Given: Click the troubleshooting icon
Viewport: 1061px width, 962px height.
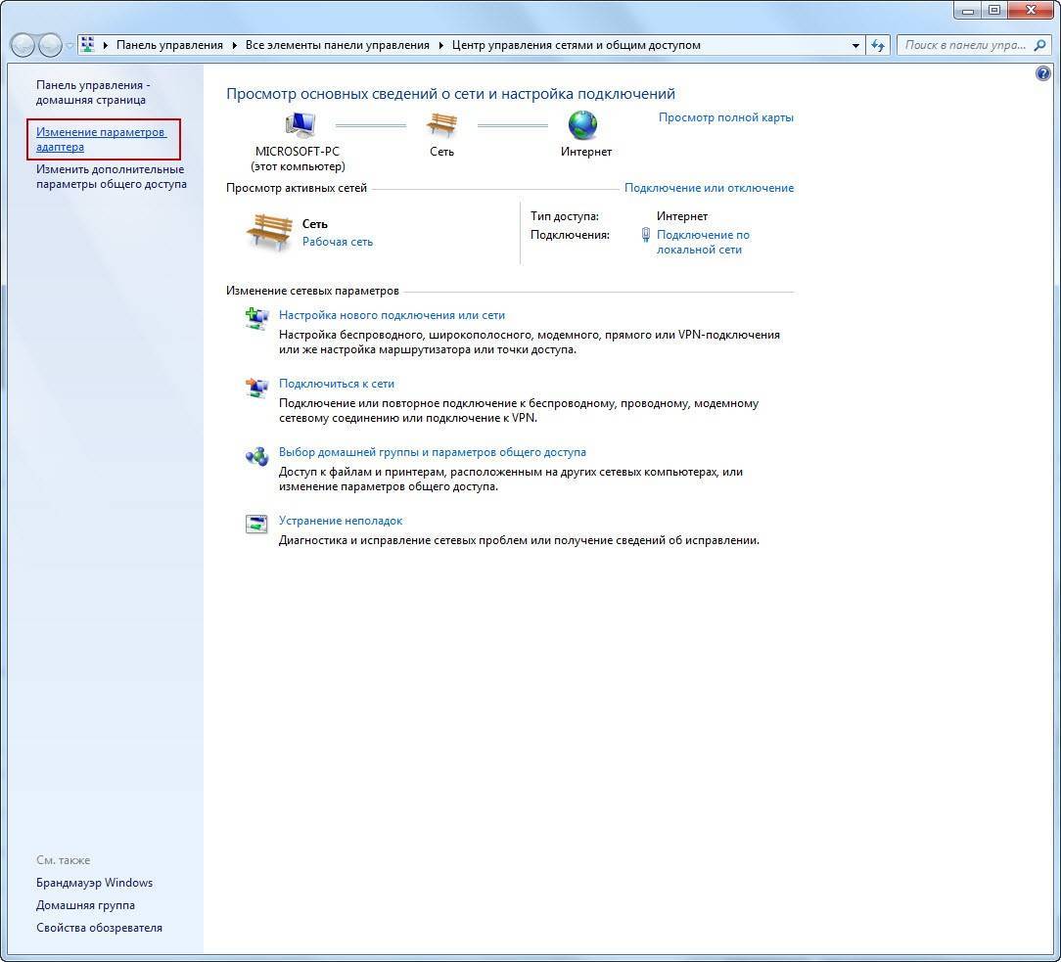Looking at the screenshot, I should [256, 524].
